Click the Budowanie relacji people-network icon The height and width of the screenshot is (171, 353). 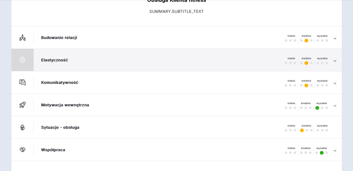coord(23,38)
